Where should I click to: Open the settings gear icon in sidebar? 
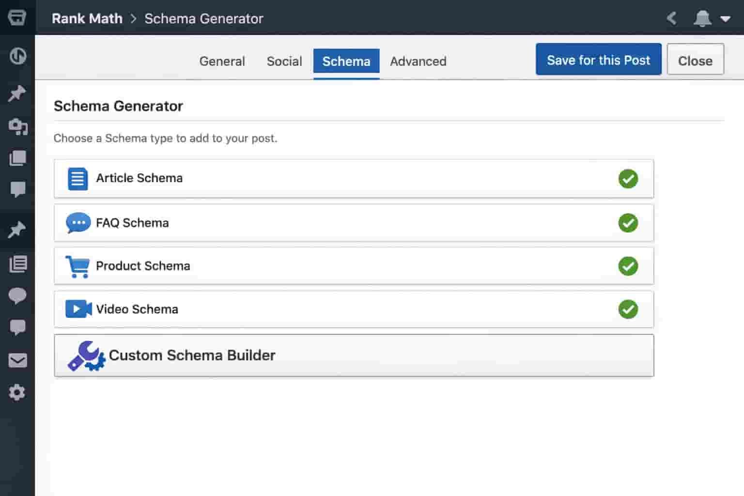point(17,392)
